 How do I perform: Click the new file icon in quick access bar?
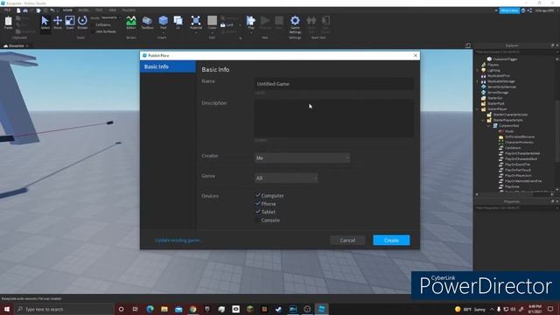(x=18, y=10)
